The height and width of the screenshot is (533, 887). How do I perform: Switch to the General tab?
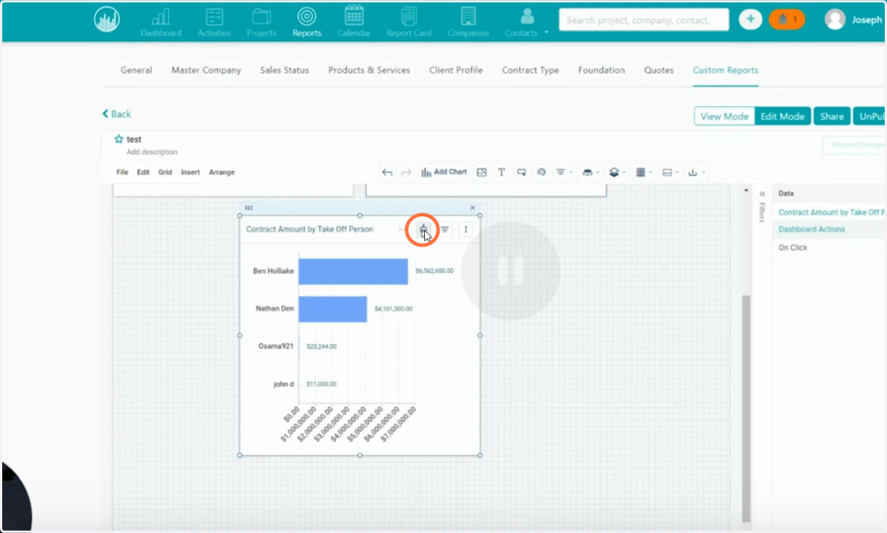coord(136,70)
